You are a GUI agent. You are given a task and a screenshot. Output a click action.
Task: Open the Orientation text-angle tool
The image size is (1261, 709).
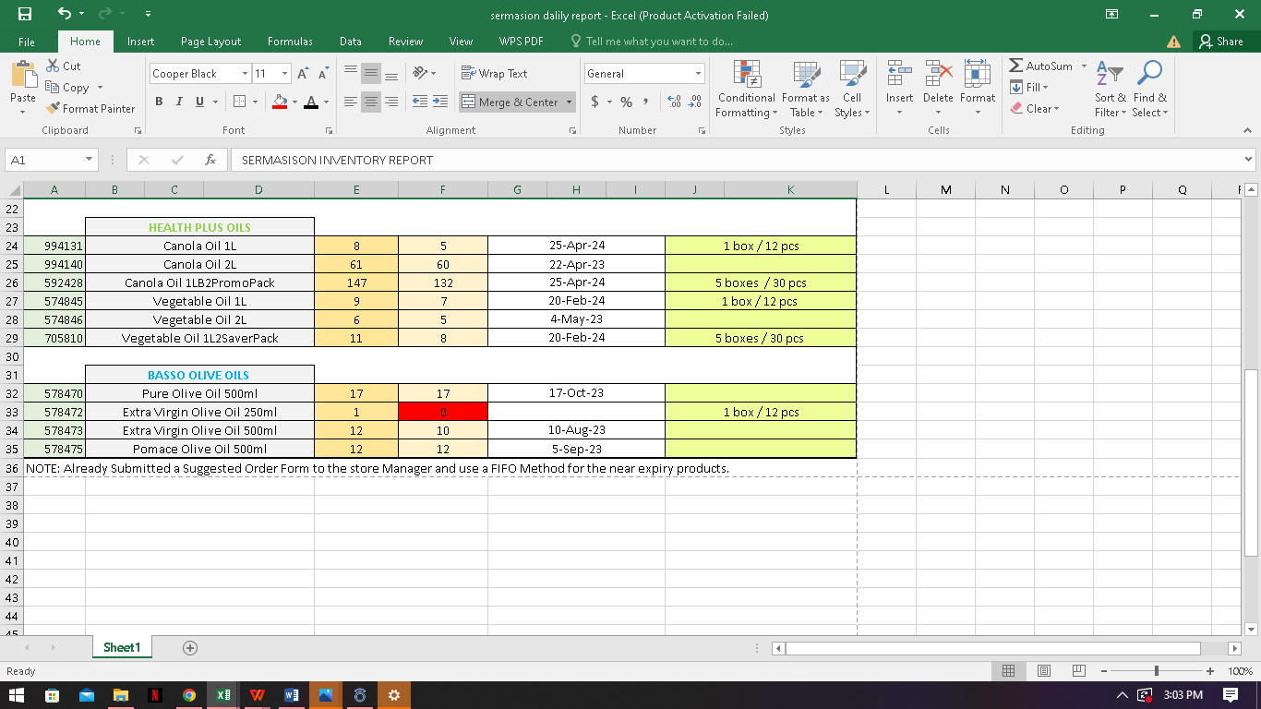[420, 74]
